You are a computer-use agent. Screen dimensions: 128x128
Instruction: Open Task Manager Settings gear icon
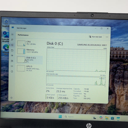coord(11,98)
